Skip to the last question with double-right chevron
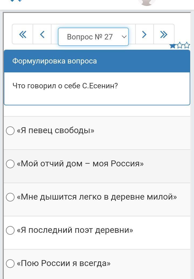Viewport: 194px width, 279px height. pos(164,34)
